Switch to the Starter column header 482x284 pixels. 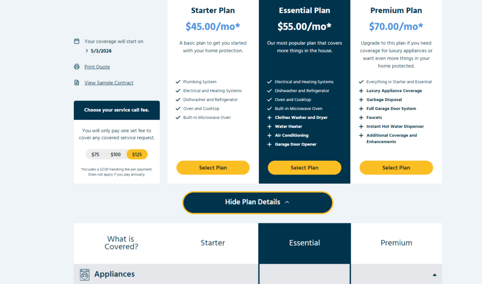click(213, 243)
